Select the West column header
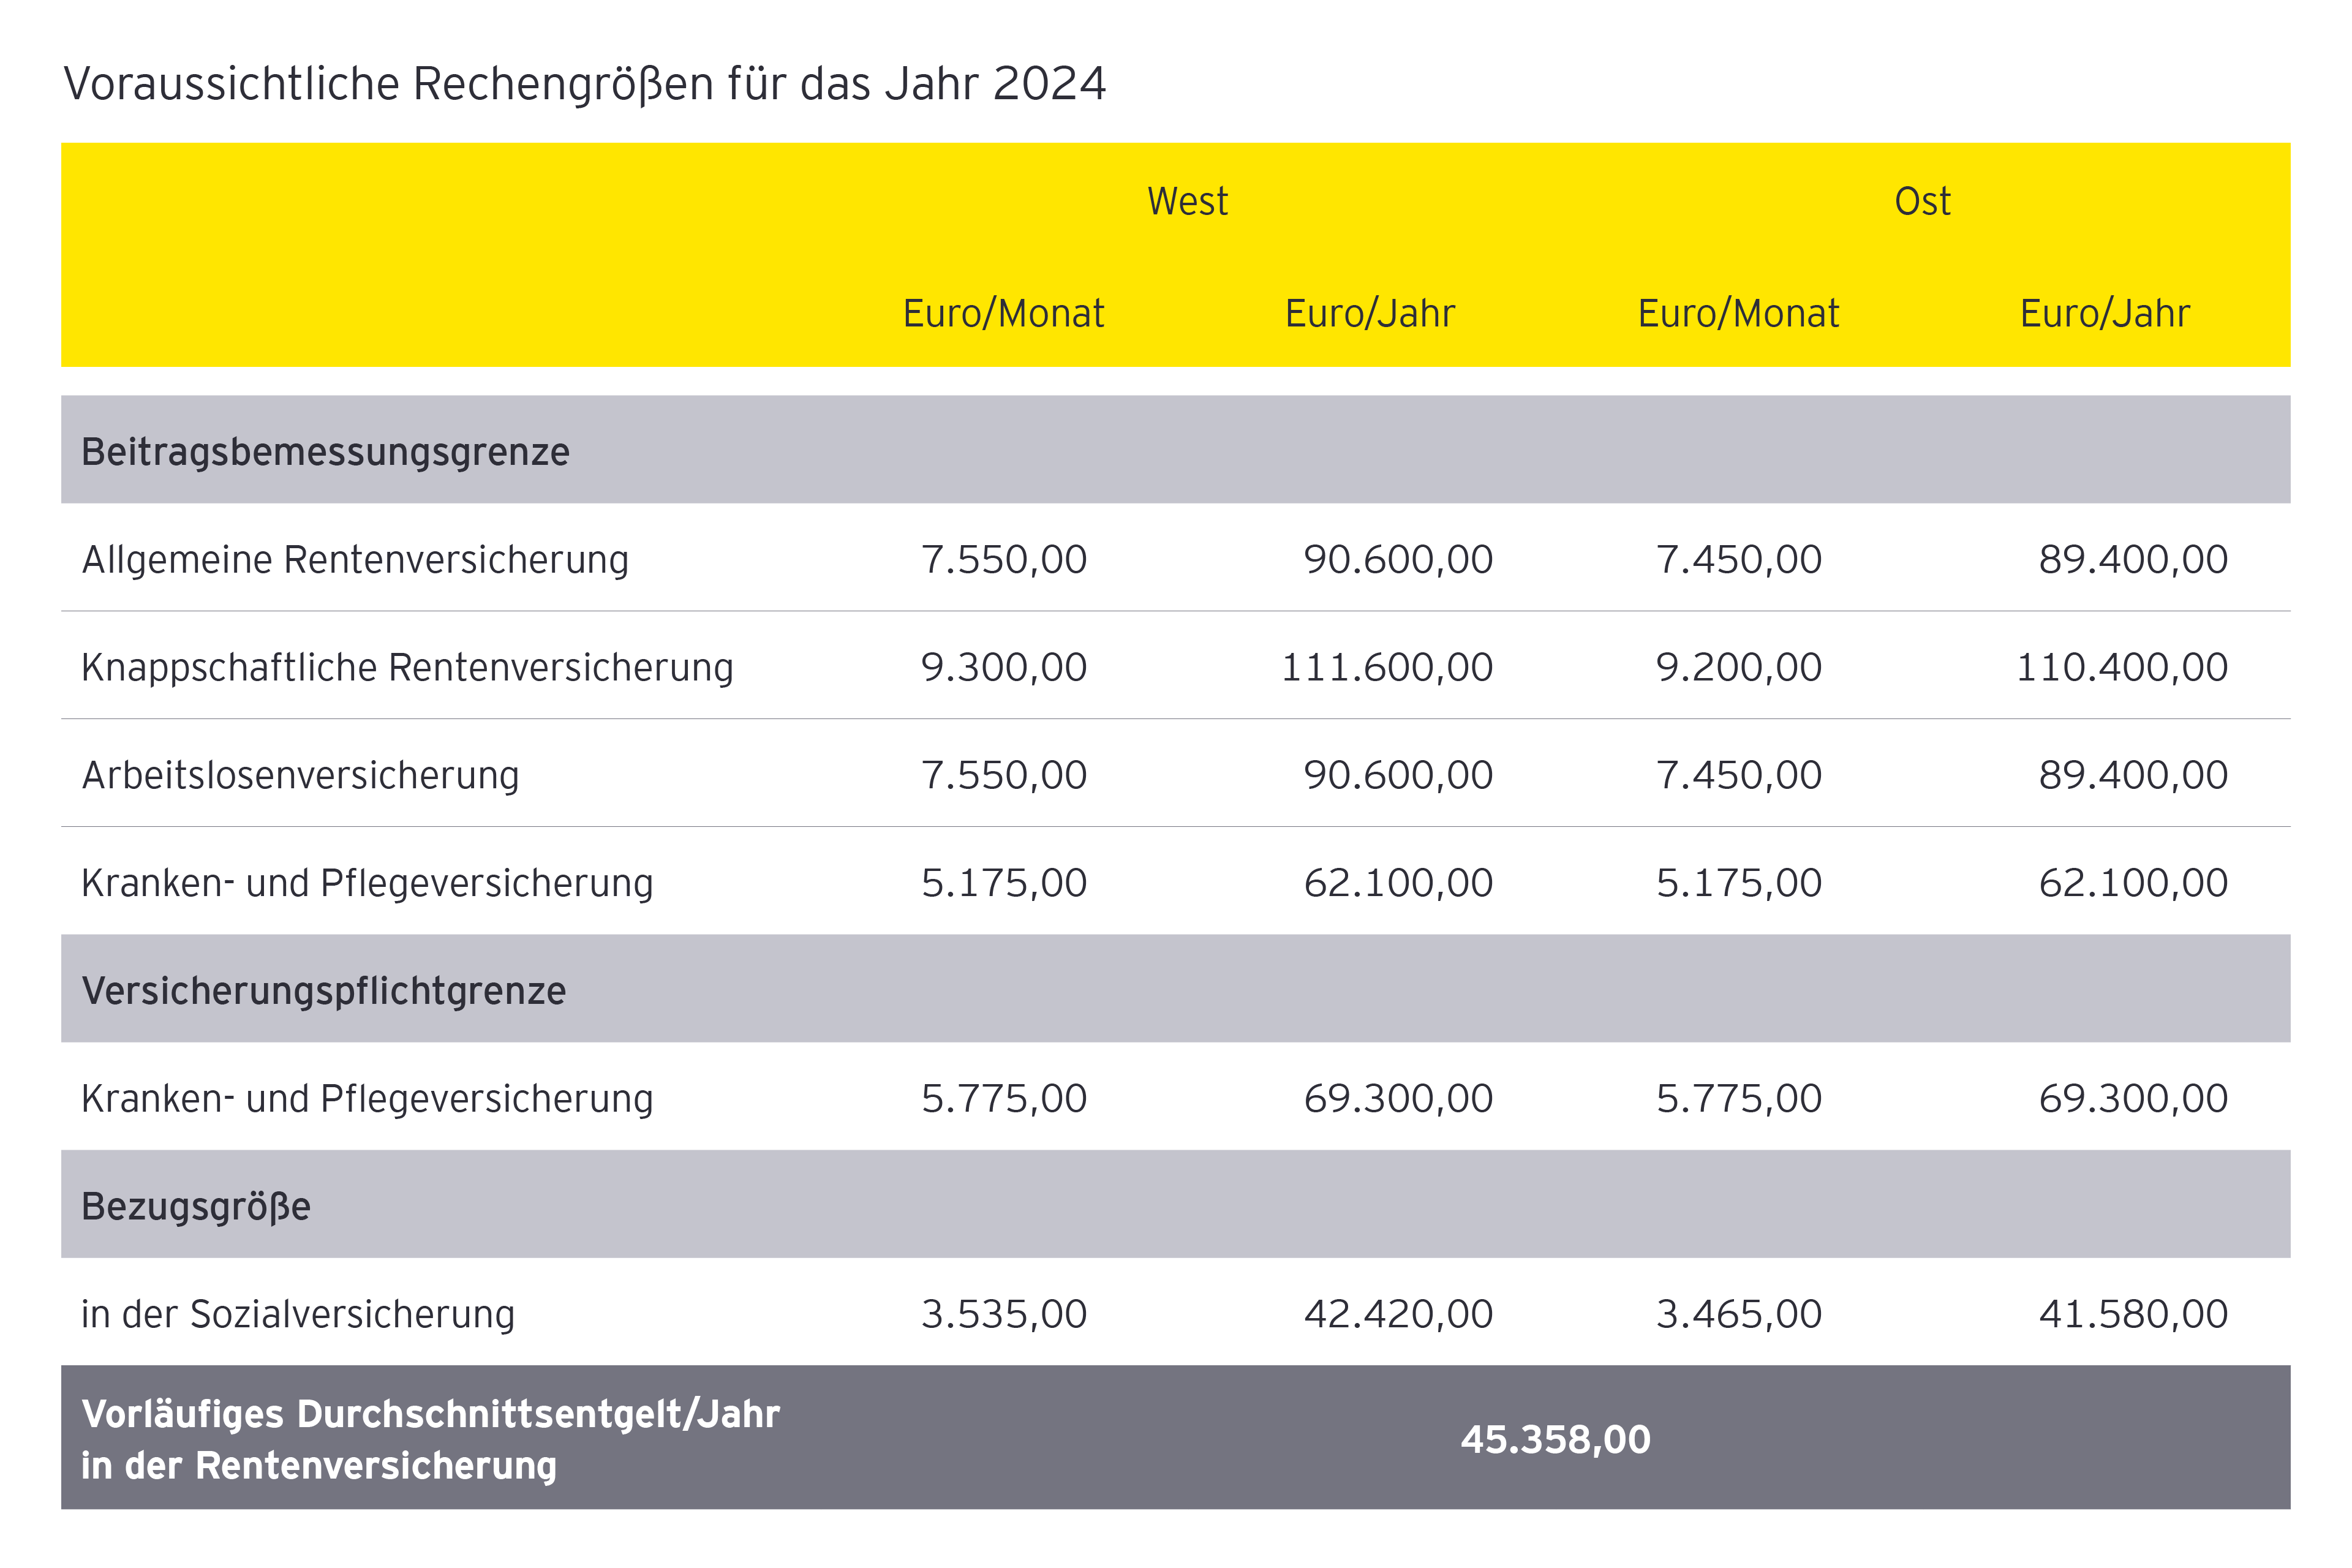 pos(1187,201)
